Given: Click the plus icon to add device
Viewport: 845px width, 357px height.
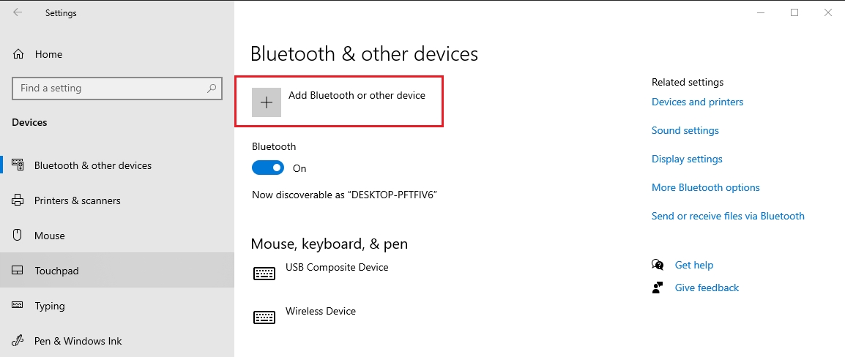Looking at the screenshot, I should click(x=267, y=102).
